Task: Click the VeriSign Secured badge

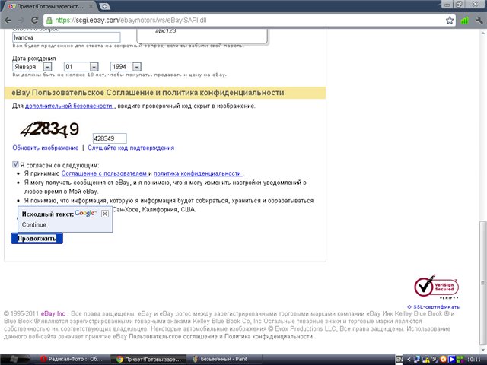Action: click(437, 287)
